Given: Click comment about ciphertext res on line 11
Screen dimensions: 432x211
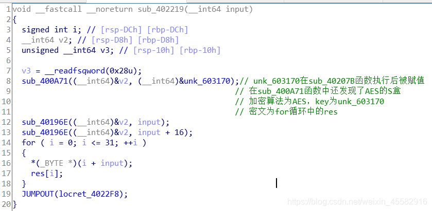Looking at the screenshot, I should click(x=286, y=111).
